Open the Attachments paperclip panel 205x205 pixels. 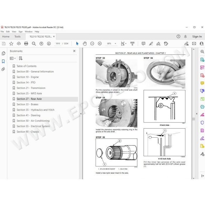[3, 69]
